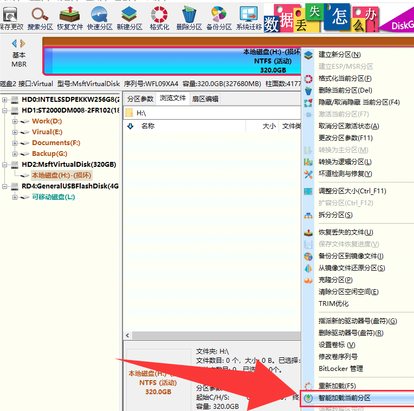The height and width of the screenshot is (411, 414).
Task: Click the 搜索分区 magnifier toolbar icon
Action: coord(40,15)
